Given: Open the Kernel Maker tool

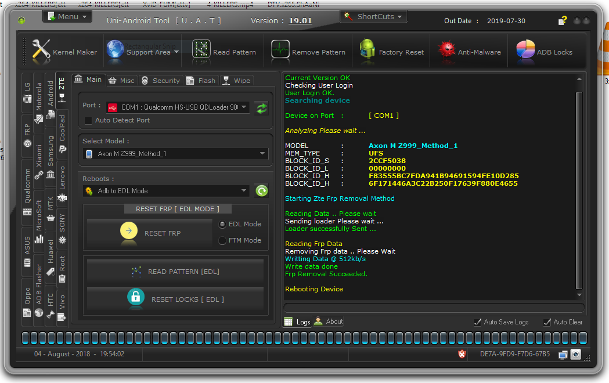Looking at the screenshot, I should [64, 52].
